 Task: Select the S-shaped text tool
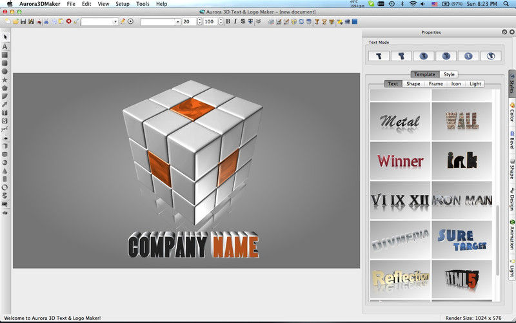point(5,121)
